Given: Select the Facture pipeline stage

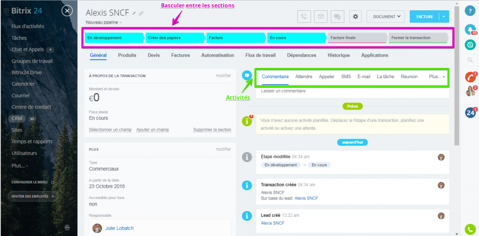Looking at the screenshot, I should 236,38.
